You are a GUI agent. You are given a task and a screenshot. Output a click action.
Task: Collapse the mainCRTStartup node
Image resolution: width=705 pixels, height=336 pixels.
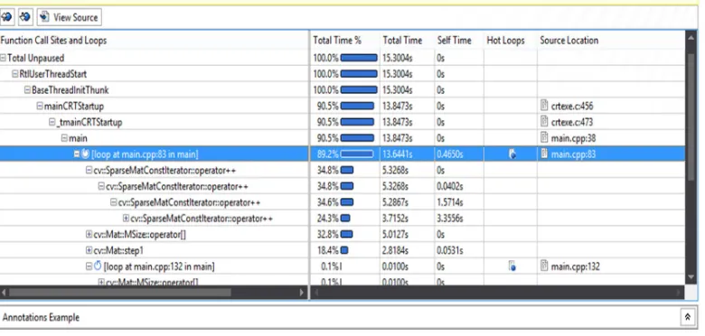click(40, 106)
